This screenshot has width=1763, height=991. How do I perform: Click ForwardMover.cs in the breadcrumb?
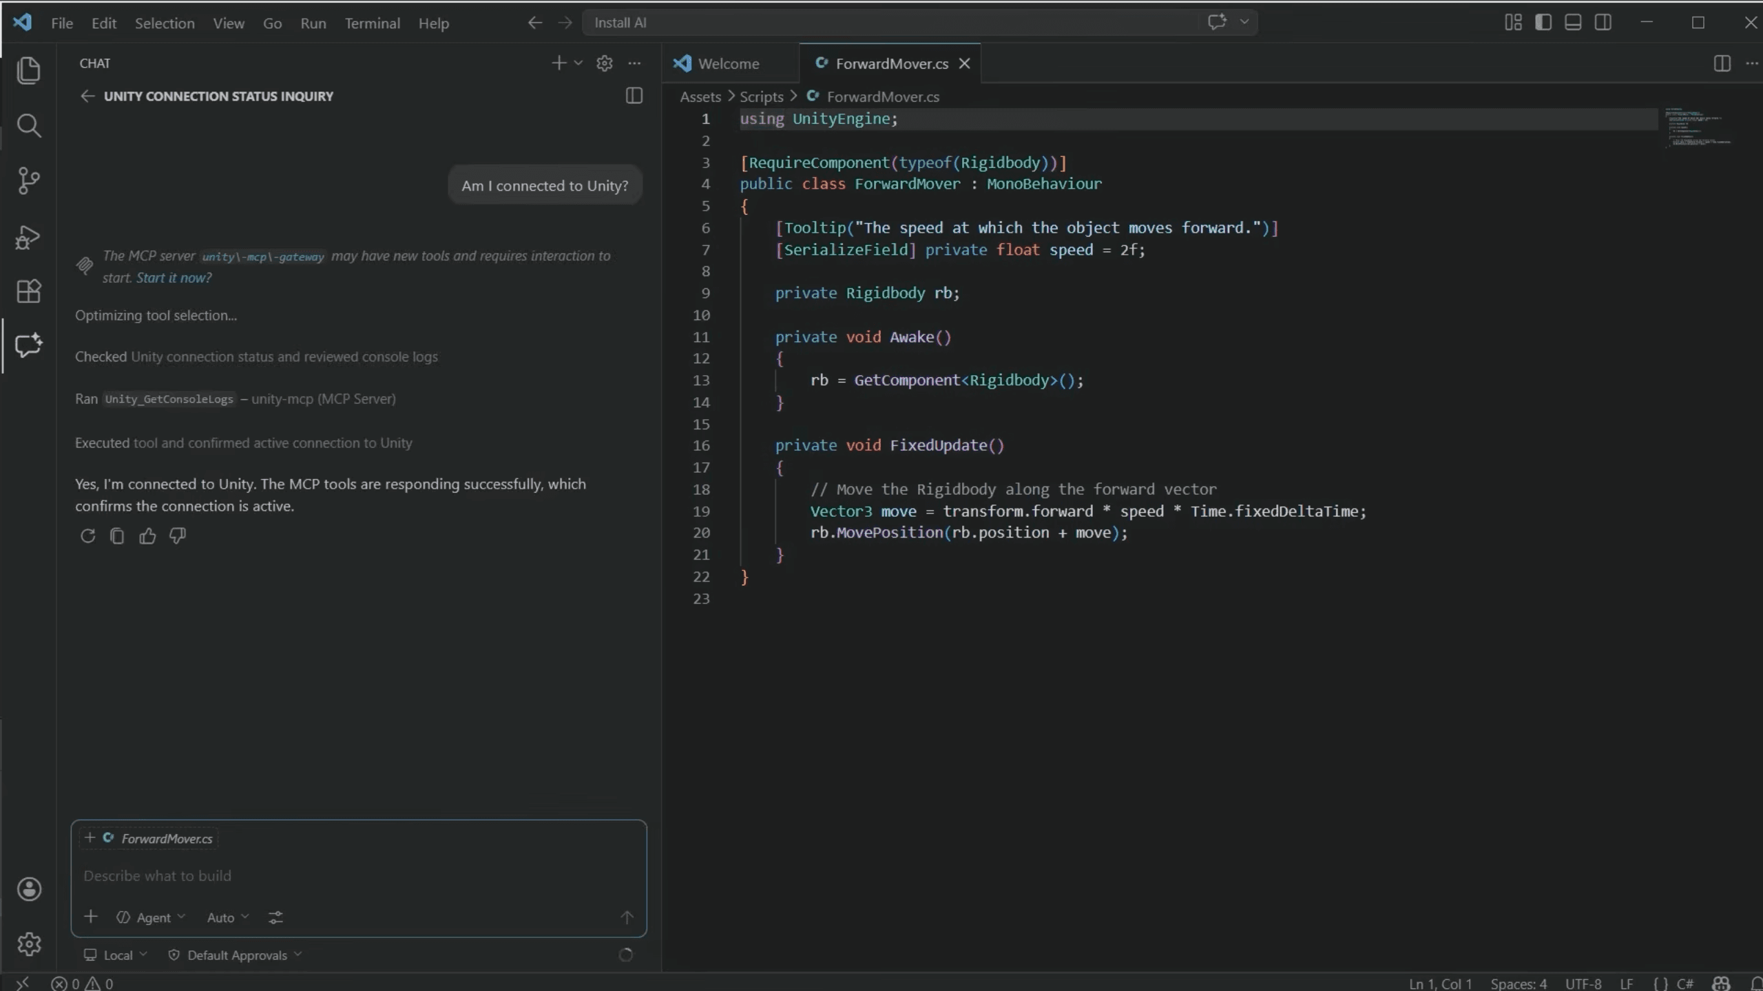tap(883, 97)
